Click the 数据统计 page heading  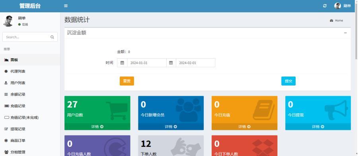(x=77, y=20)
